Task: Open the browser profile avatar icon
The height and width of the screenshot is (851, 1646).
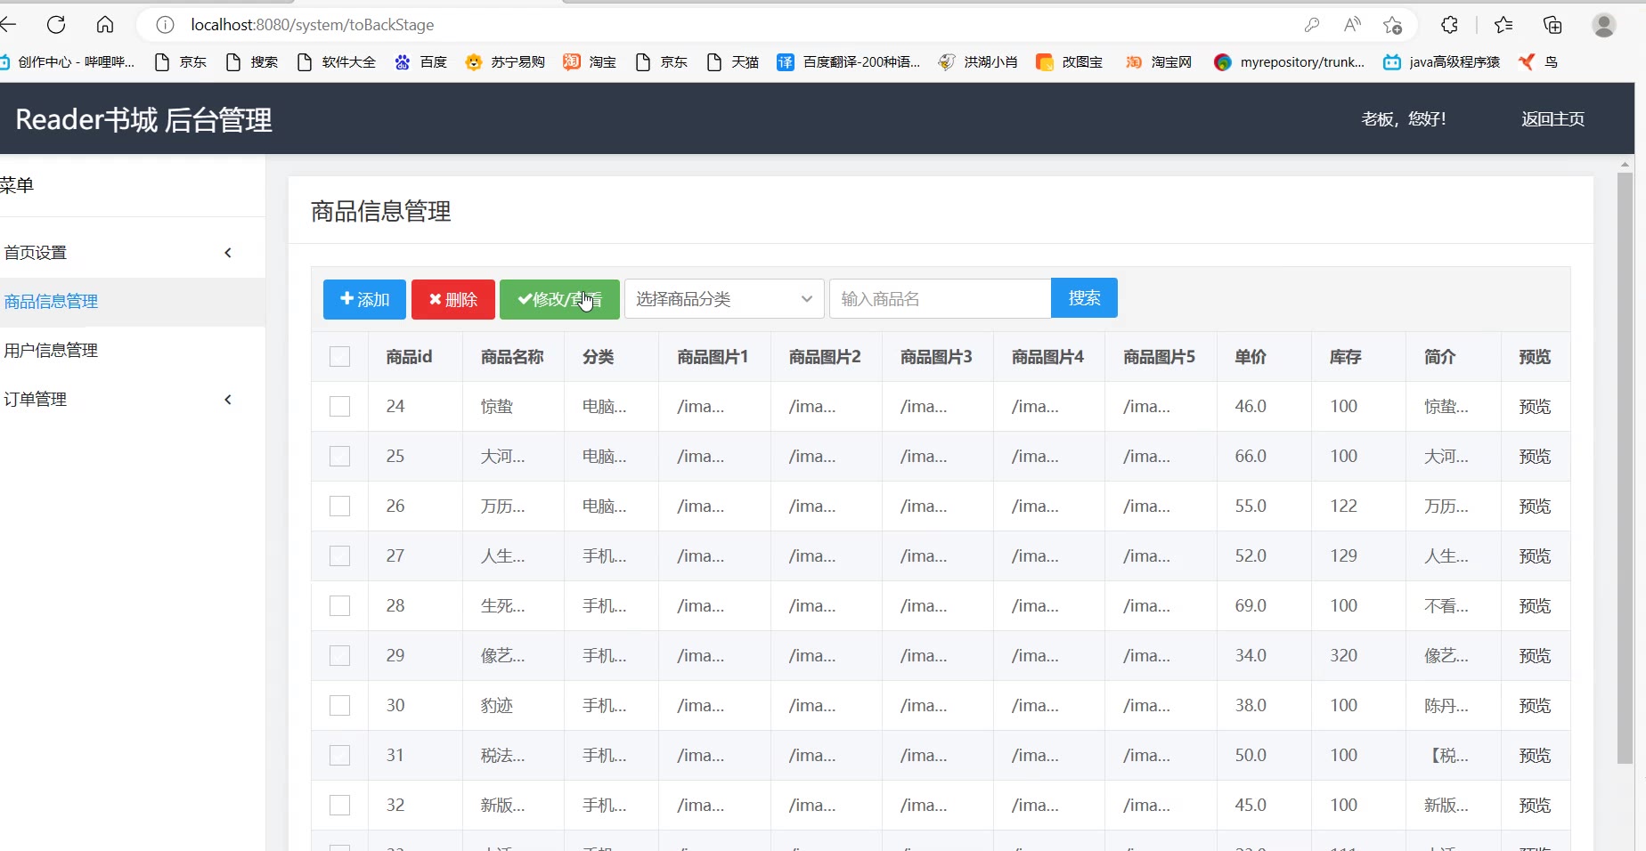Action: pos(1603,25)
